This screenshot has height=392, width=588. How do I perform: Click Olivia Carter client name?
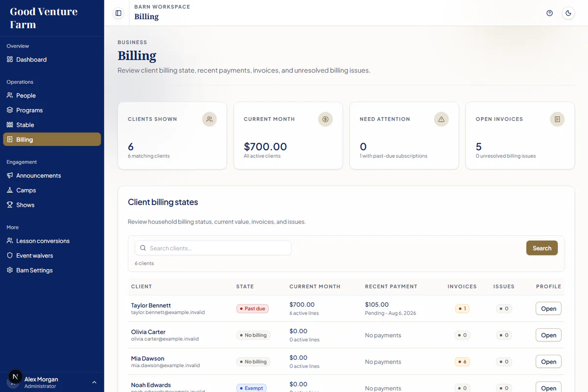pyautogui.click(x=148, y=332)
